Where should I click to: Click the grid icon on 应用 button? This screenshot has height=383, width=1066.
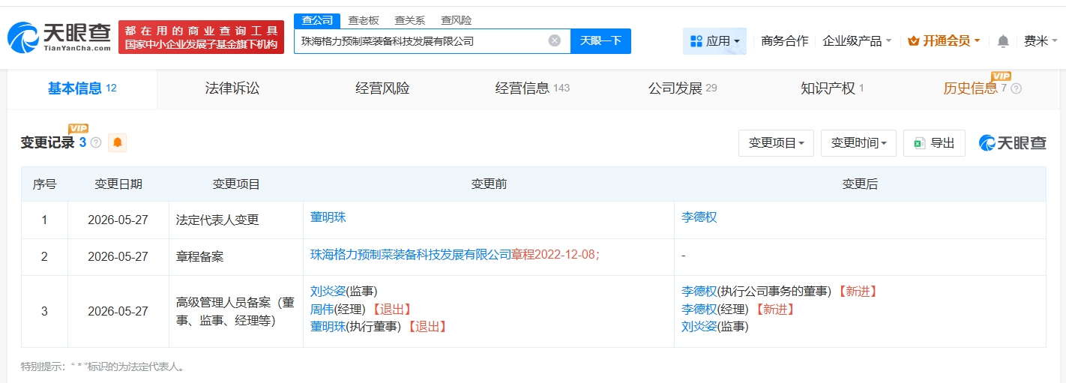pos(696,41)
